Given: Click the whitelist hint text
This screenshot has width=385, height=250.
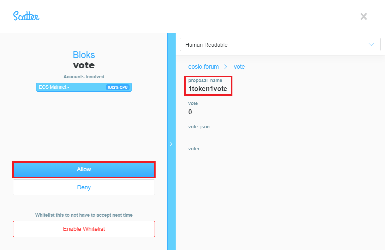Looking at the screenshot, I should click(x=84, y=215).
